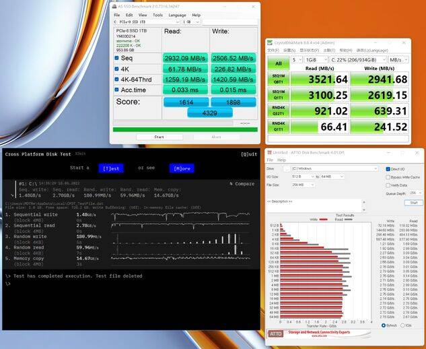Select Memory copy result row
Screen dimensions: 426x349
(128, 261)
